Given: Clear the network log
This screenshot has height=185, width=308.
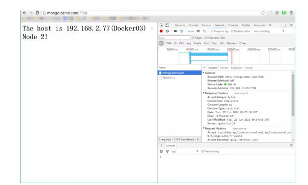Looking at the screenshot, I should 167,31.
